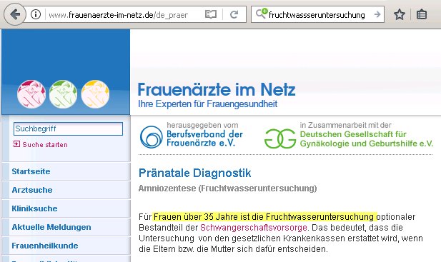Bookmark this page with the star icon

[x=400, y=14]
